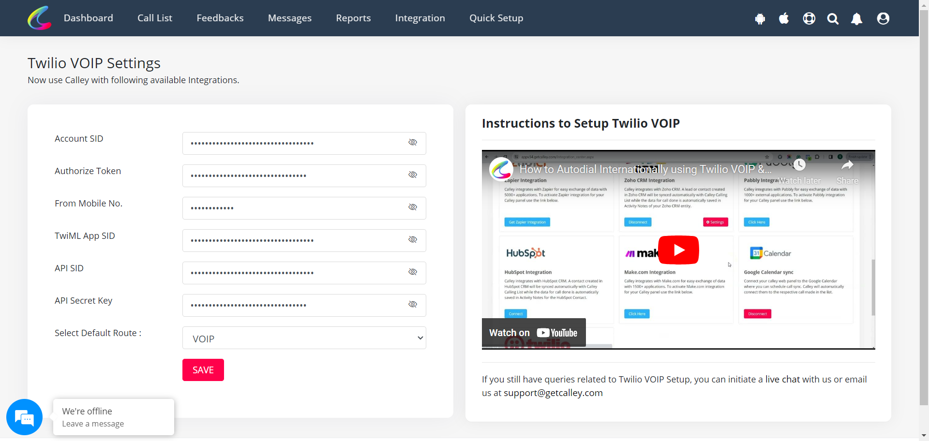Open the Apple app download icon
This screenshot has height=441, width=929.
pyautogui.click(x=784, y=19)
